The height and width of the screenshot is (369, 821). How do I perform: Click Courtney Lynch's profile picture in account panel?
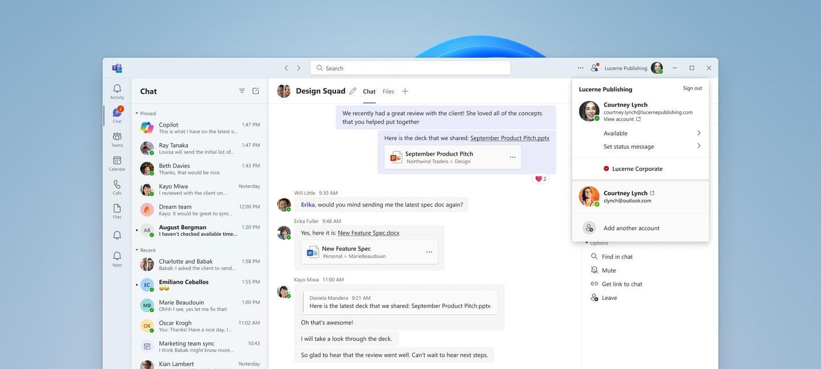click(x=589, y=111)
